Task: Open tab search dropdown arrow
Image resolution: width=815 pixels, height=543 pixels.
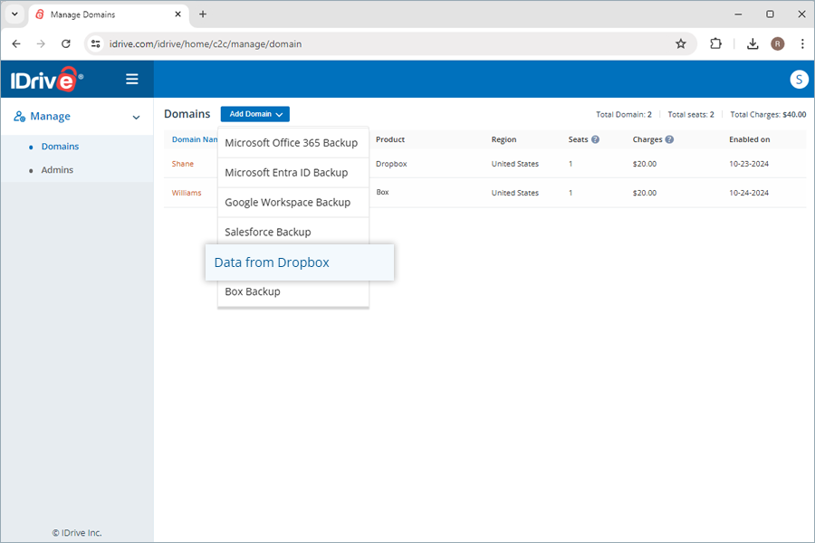Action: point(14,14)
